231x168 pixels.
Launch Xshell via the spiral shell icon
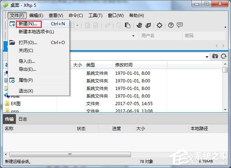(x=139, y=25)
